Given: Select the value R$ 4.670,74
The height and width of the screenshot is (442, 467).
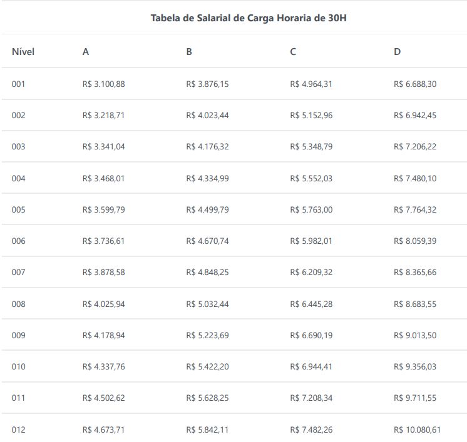Looking at the screenshot, I should 207,241.
